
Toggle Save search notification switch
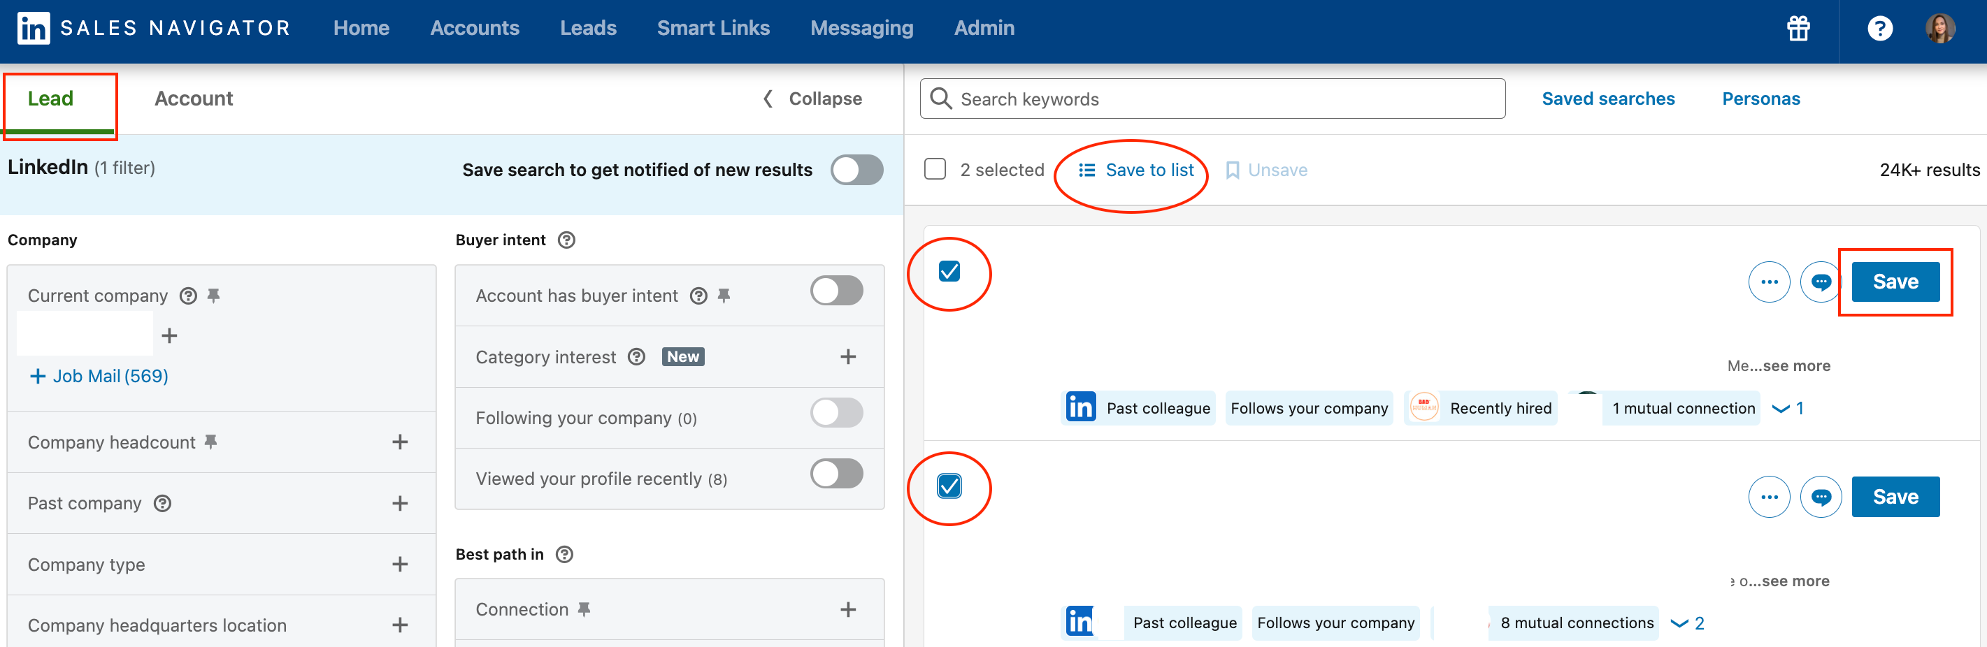tap(856, 170)
